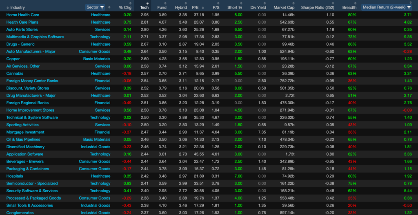The height and width of the screenshot is (215, 418).
Task: Open the Median Return (2-week) filter funnel icon
Action: point(409,7)
